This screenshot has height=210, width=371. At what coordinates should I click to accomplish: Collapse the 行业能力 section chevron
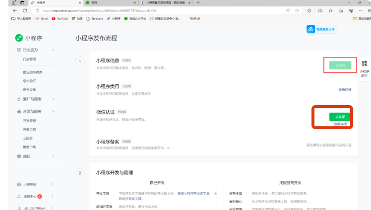(x=53, y=50)
